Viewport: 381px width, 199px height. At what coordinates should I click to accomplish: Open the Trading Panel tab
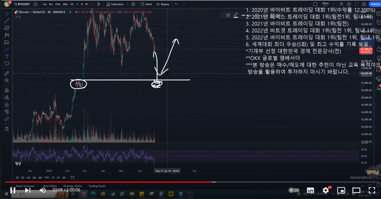97,186
